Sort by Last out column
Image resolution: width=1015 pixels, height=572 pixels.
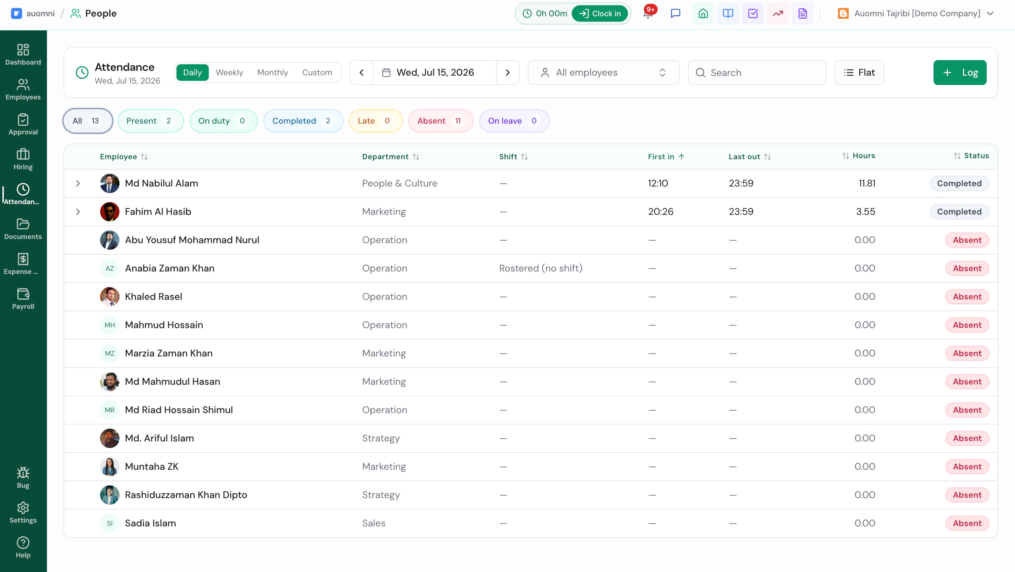tap(750, 156)
